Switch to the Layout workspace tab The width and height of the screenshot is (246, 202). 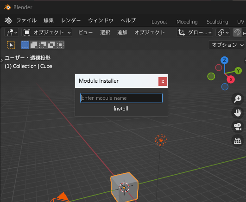[159, 22]
